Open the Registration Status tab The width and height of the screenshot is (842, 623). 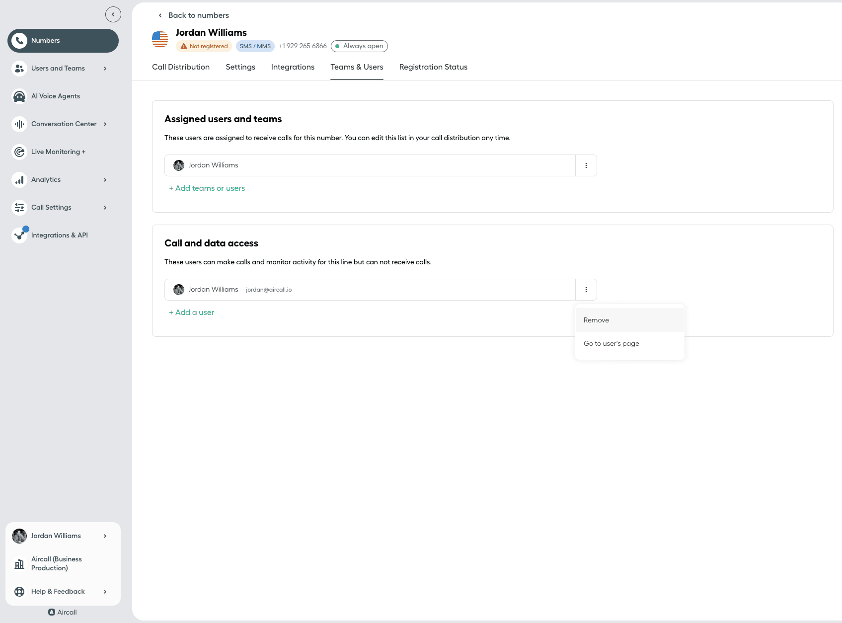(x=433, y=67)
